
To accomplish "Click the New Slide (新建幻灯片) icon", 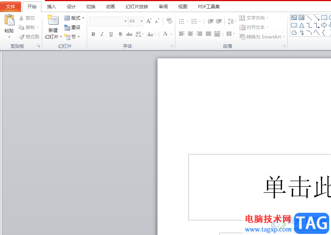I will point(53,20).
